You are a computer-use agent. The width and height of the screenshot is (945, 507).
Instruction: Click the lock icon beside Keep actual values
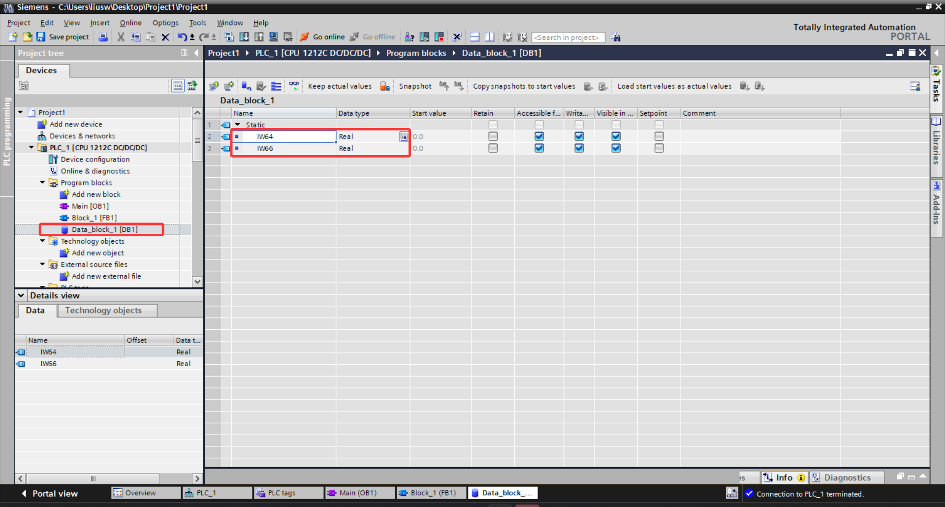coord(385,86)
